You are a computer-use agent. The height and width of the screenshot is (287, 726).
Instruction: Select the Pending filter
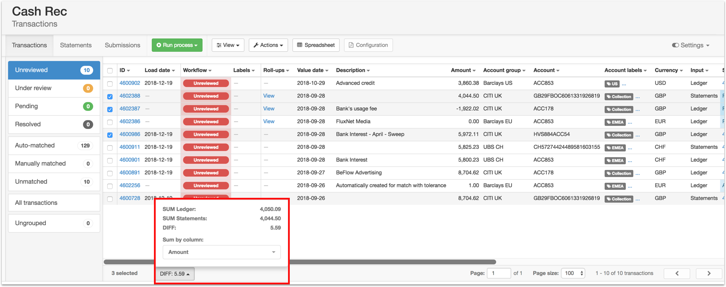pos(54,106)
